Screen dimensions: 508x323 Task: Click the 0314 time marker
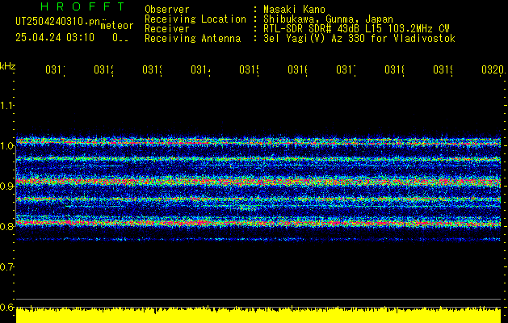pyautogui.click(x=200, y=69)
